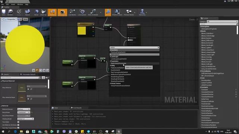The width and height of the screenshot is (239, 134).
Task: Click the Platform Stats toolbar icon
Action: point(117,12)
